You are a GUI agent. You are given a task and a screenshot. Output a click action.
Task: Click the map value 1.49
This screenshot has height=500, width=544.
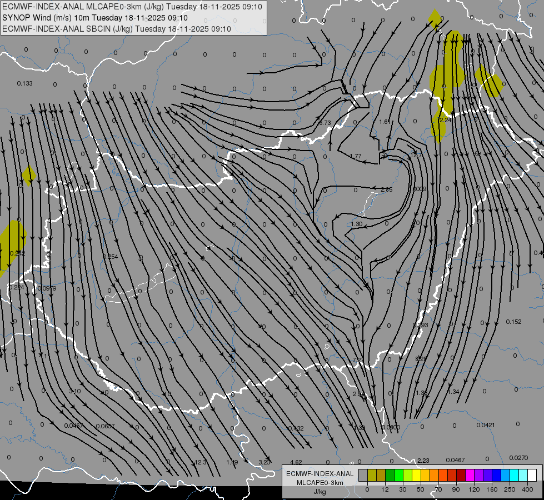(x=232, y=462)
